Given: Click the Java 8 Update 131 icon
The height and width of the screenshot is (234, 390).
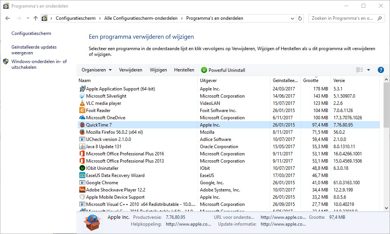Looking at the screenshot, I should click(82, 147).
